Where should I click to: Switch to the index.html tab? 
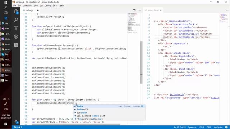[153, 10]
